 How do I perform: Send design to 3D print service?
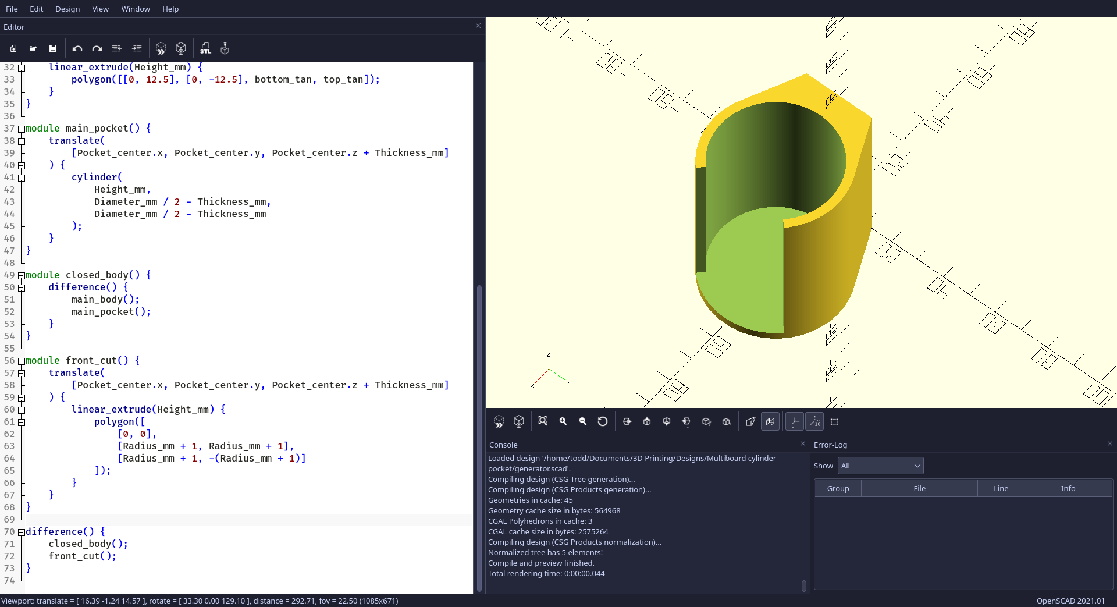(x=225, y=48)
